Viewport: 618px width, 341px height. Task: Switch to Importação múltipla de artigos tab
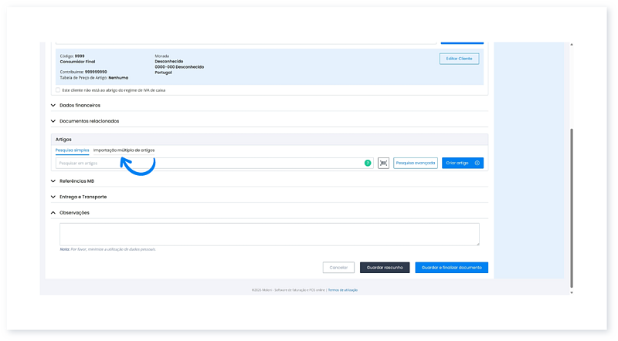point(124,150)
